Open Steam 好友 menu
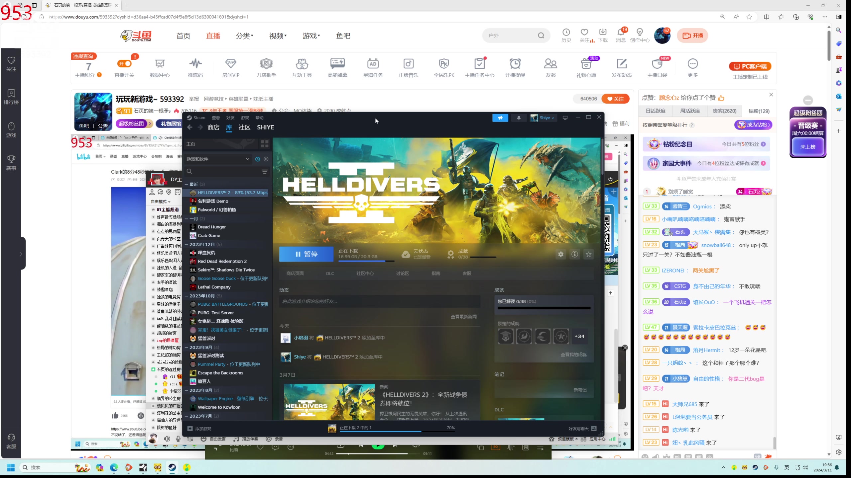The height and width of the screenshot is (478, 851). tap(230, 118)
